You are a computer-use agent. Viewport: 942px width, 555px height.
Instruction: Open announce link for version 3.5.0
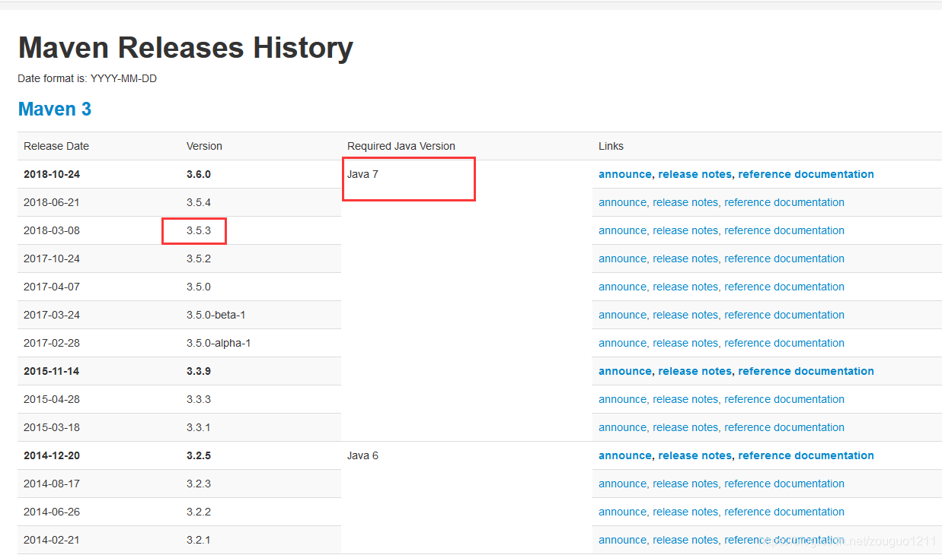click(622, 287)
